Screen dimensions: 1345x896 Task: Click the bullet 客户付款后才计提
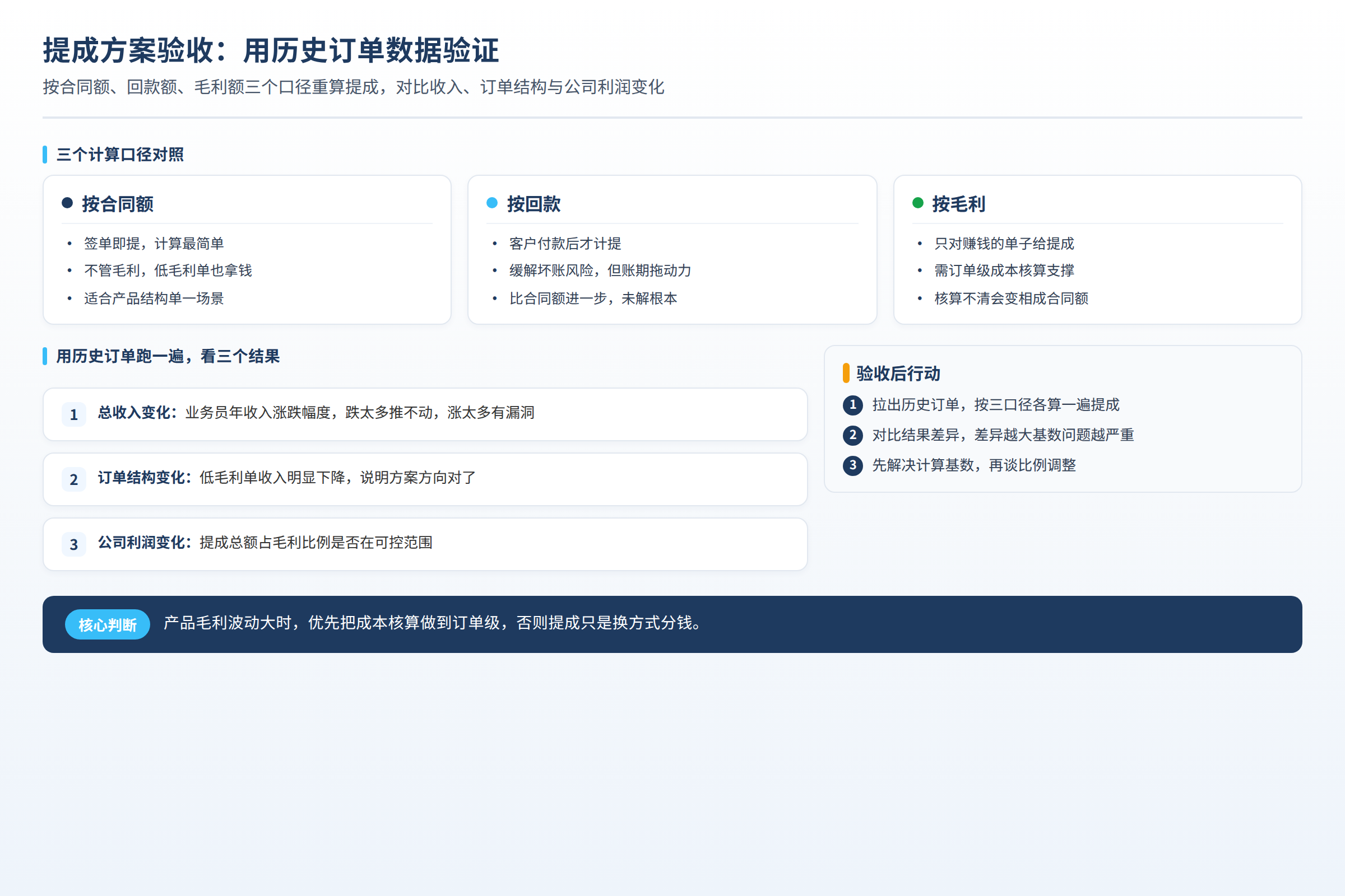click(565, 244)
